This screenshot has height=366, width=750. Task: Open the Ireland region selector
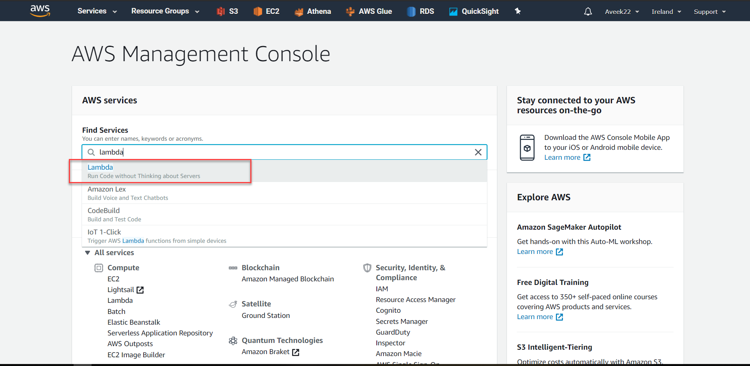coord(666,12)
